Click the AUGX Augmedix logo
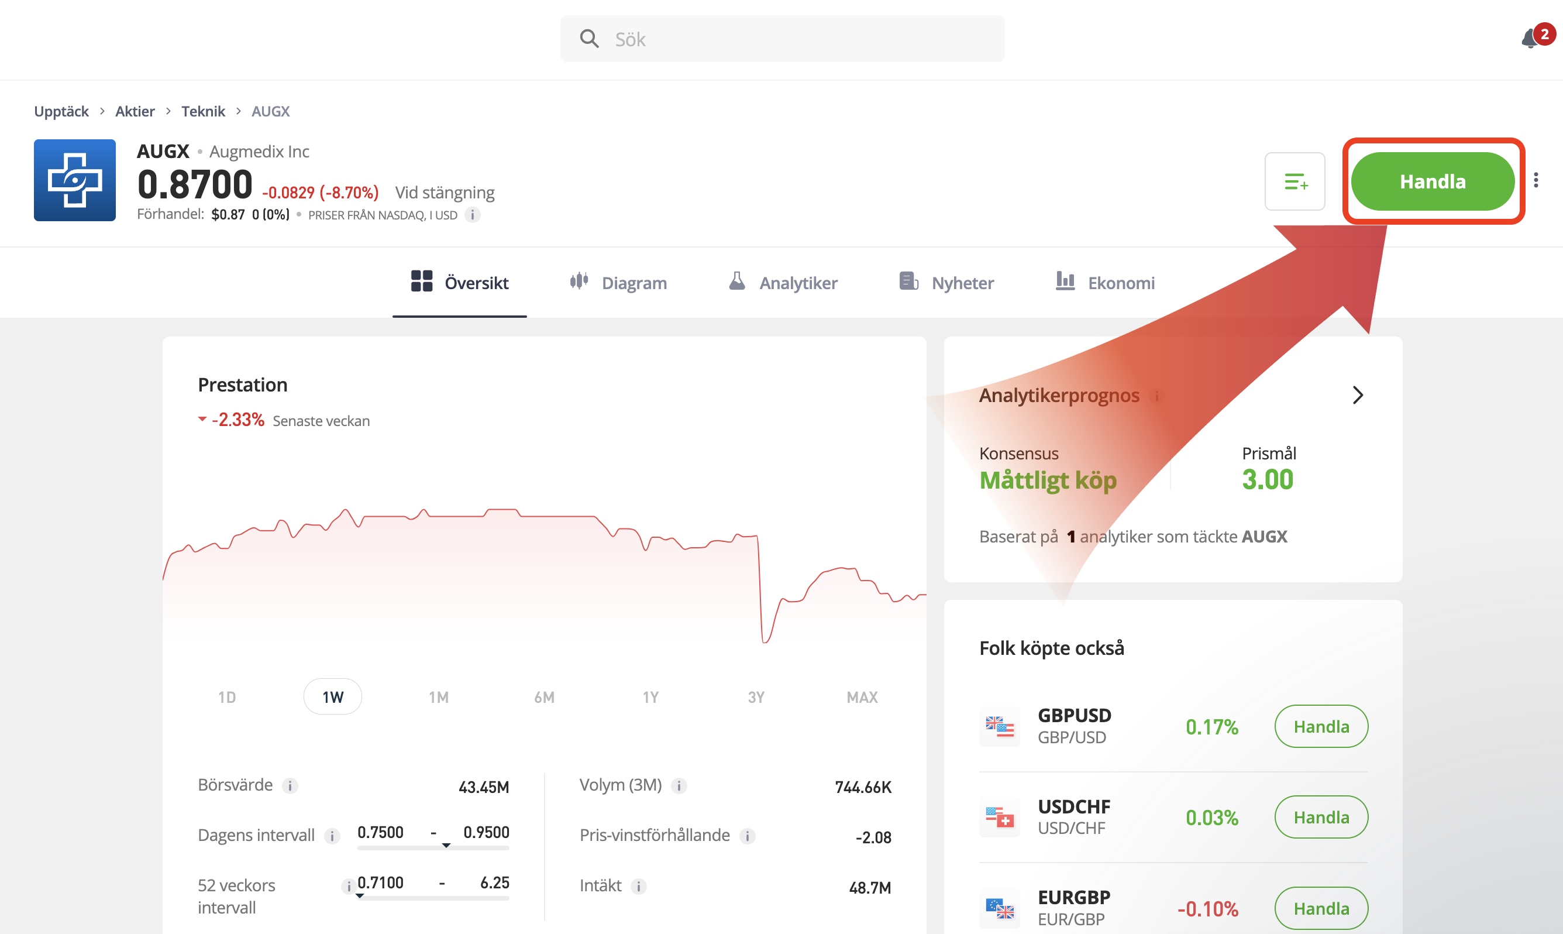The width and height of the screenshot is (1563, 934). (75, 181)
